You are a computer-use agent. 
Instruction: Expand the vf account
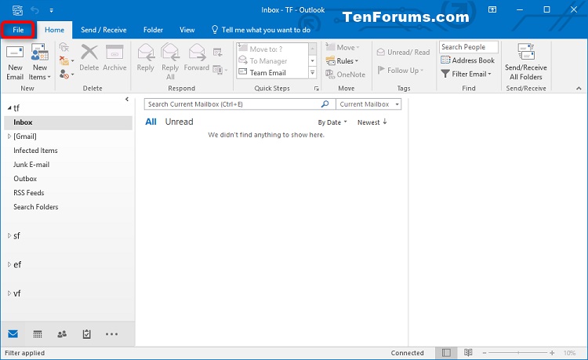tap(9, 293)
